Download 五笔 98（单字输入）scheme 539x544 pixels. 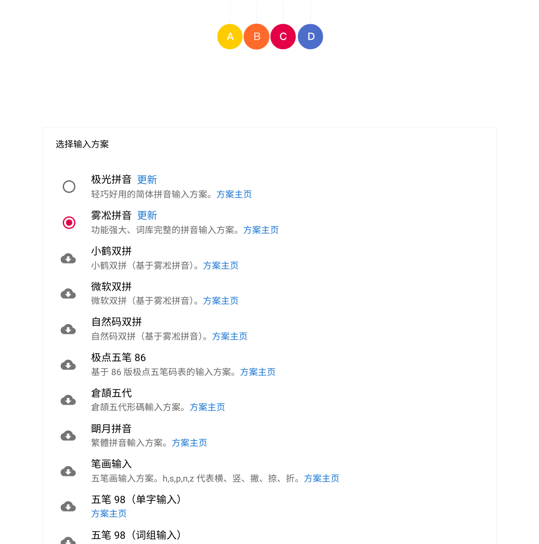(x=68, y=507)
